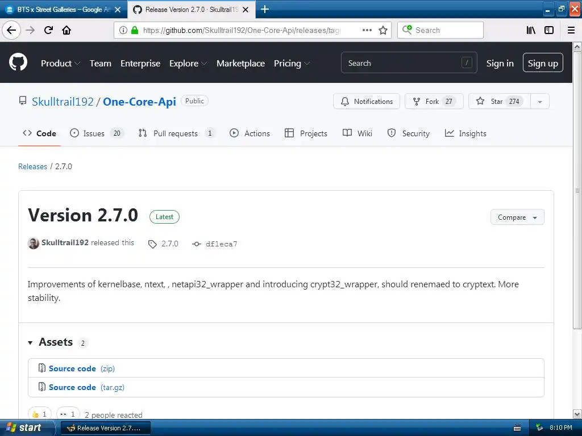
Task: Close the Release Version 2.7.0 tab
Action: 246,10
